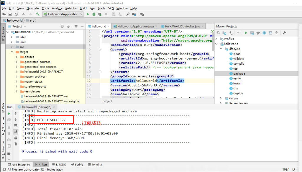The width and height of the screenshot is (302, 172).
Task: Open the Refactor menu
Action: (x=71, y=8)
